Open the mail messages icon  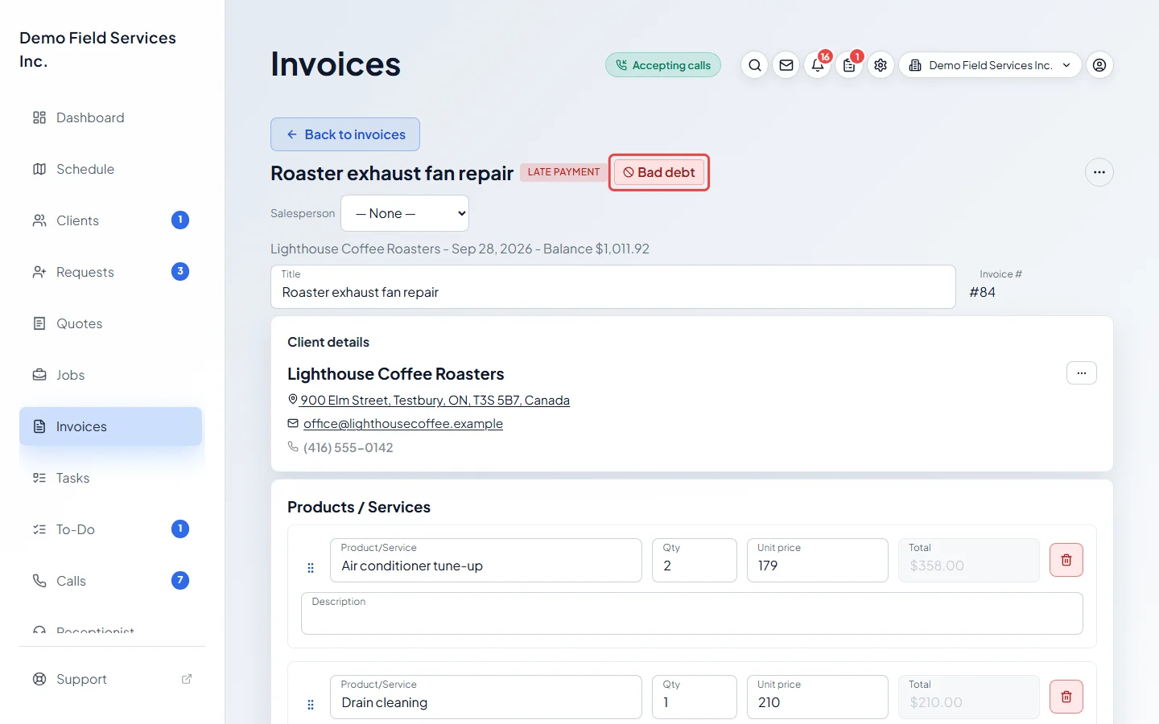[786, 65]
